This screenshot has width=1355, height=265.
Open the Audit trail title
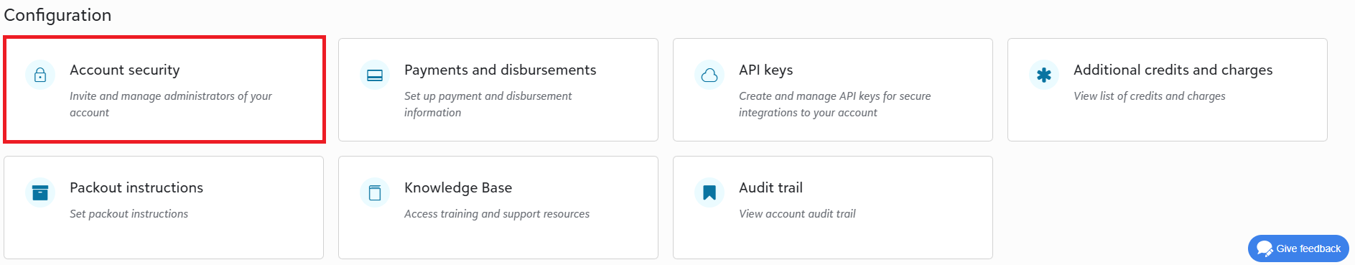[770, 187]
